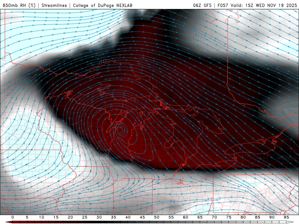
Task: Pick the "30" legend tick label
Action: [99, 217]
